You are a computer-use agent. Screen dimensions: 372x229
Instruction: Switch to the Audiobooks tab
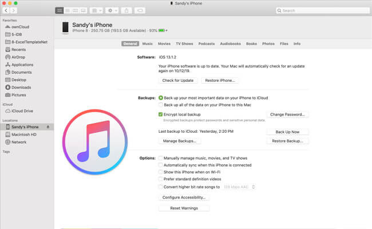pyautogui.click(x=231, y=44)
